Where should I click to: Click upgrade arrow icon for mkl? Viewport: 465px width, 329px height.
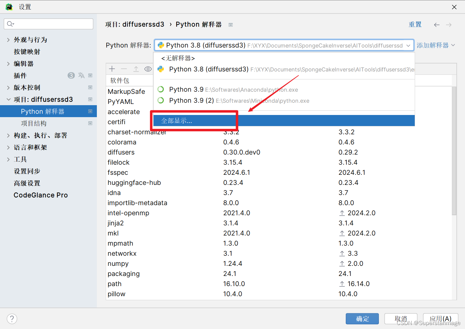342,233
